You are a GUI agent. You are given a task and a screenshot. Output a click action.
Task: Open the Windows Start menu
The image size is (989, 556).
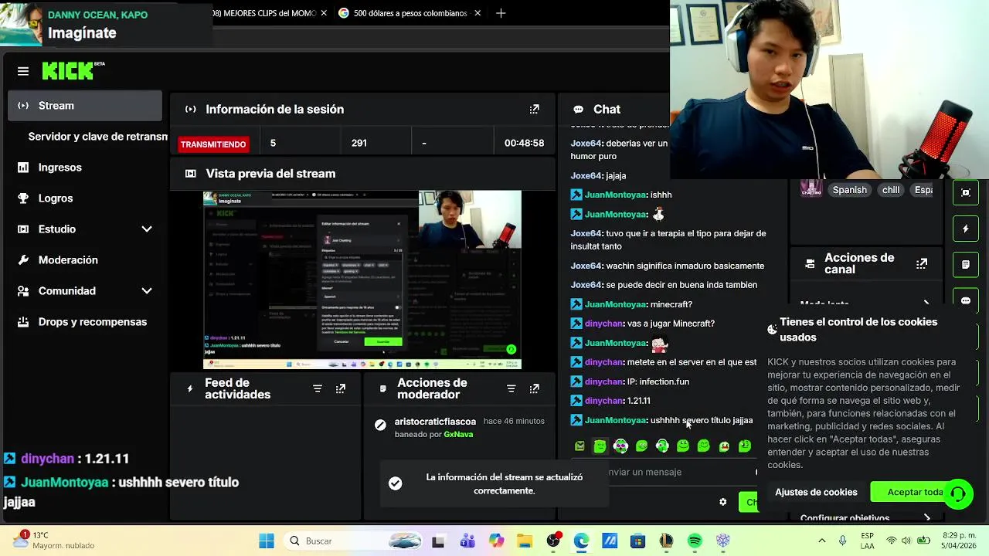click(267, 541)
